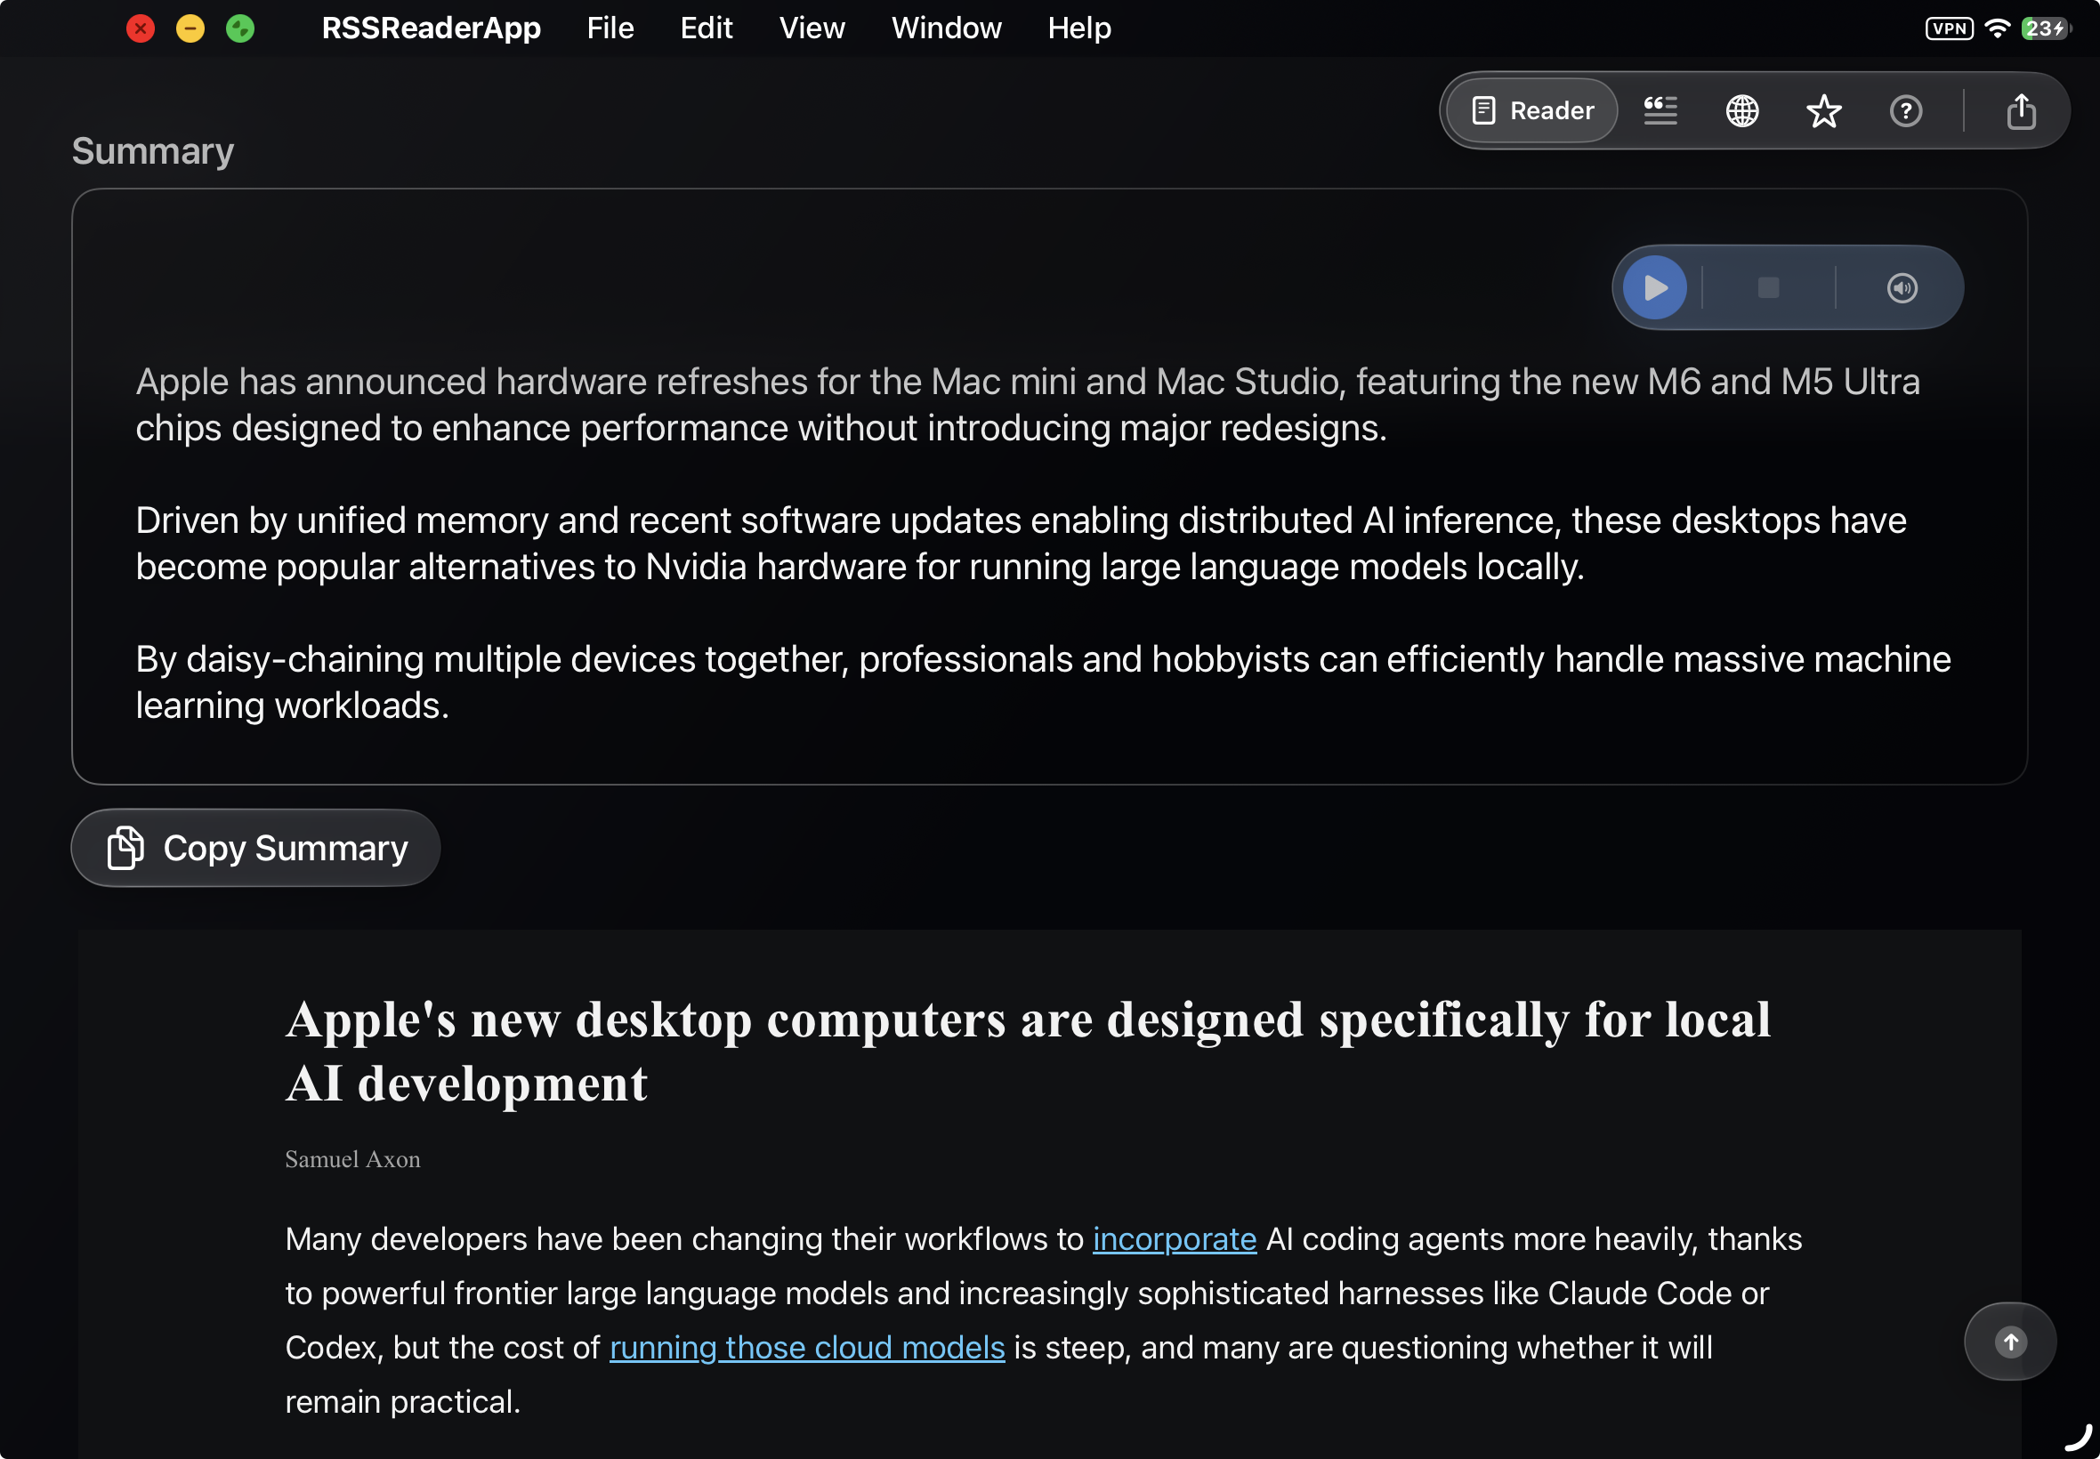This screenshot has width=2100, height=1459.
Task: Open the Help menu
Action: point(1078,28)
